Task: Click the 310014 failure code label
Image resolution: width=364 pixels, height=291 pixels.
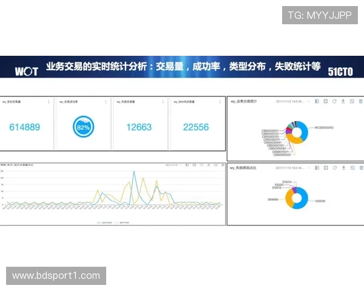Action: 287,182
